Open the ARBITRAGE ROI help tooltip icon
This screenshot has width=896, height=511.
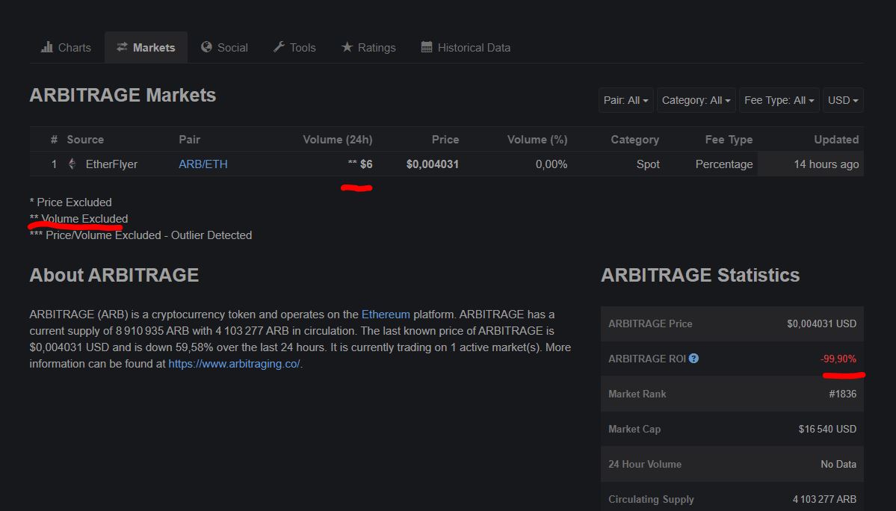[693, 359]
